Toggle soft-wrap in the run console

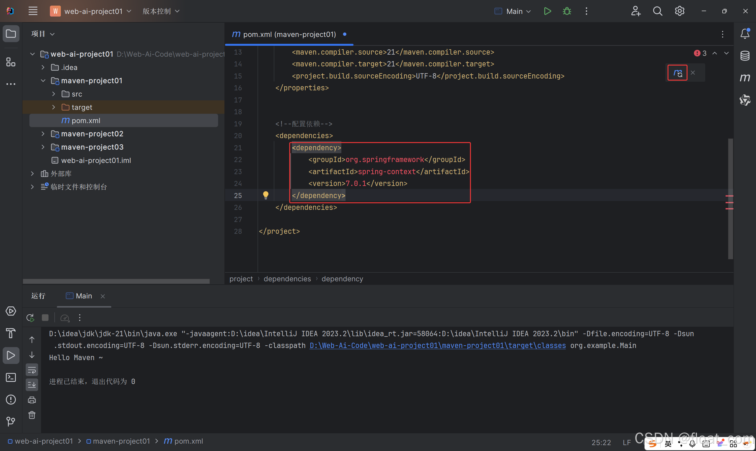pyautogui.click(x=32, y=370)
